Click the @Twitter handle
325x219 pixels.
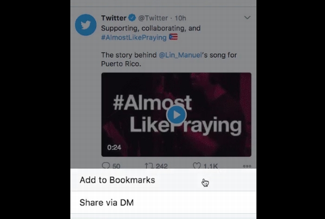pos(153,18)
